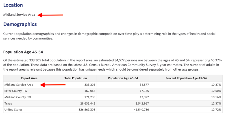The image size is (226, 115).
Task: Select the Texas row label
Action: pyautogui.click(x=9, y=103)
